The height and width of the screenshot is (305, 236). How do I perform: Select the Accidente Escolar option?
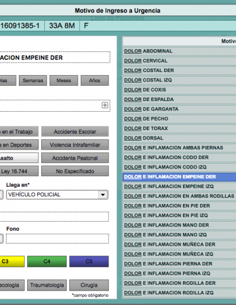75,131
